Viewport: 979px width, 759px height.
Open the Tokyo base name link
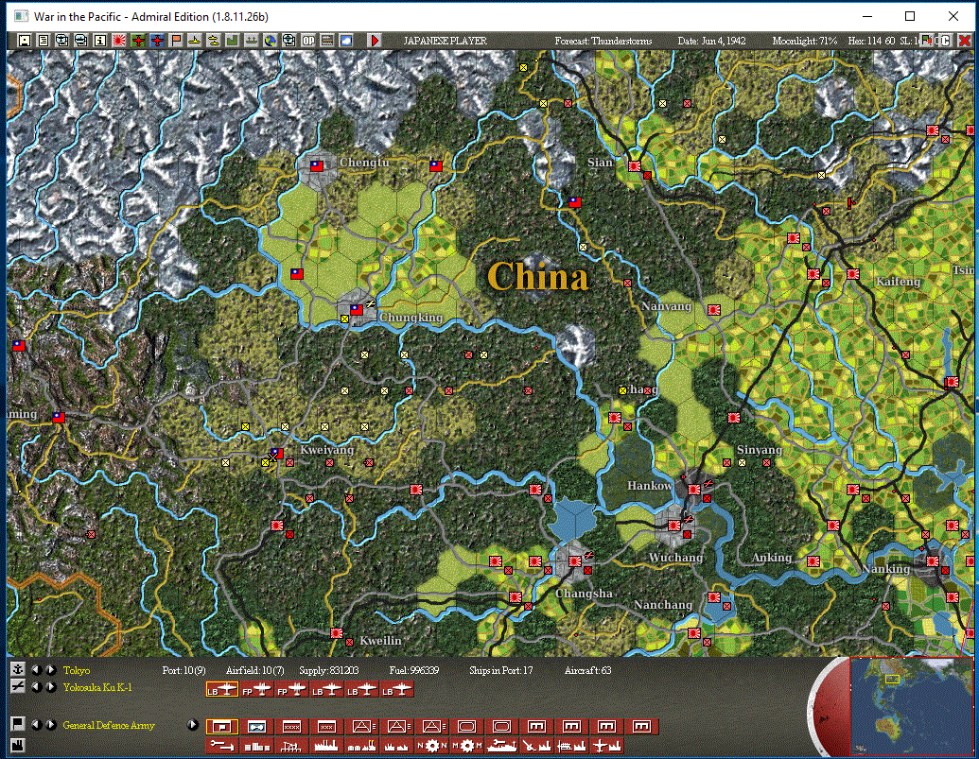pos(77,670)
